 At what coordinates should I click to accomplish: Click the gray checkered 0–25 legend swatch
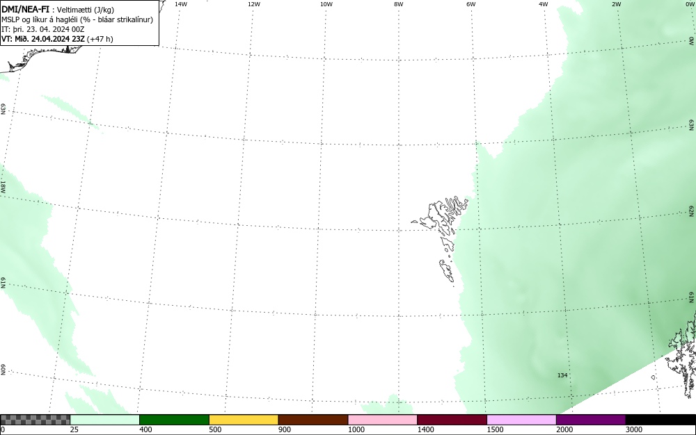coord(35,420)
